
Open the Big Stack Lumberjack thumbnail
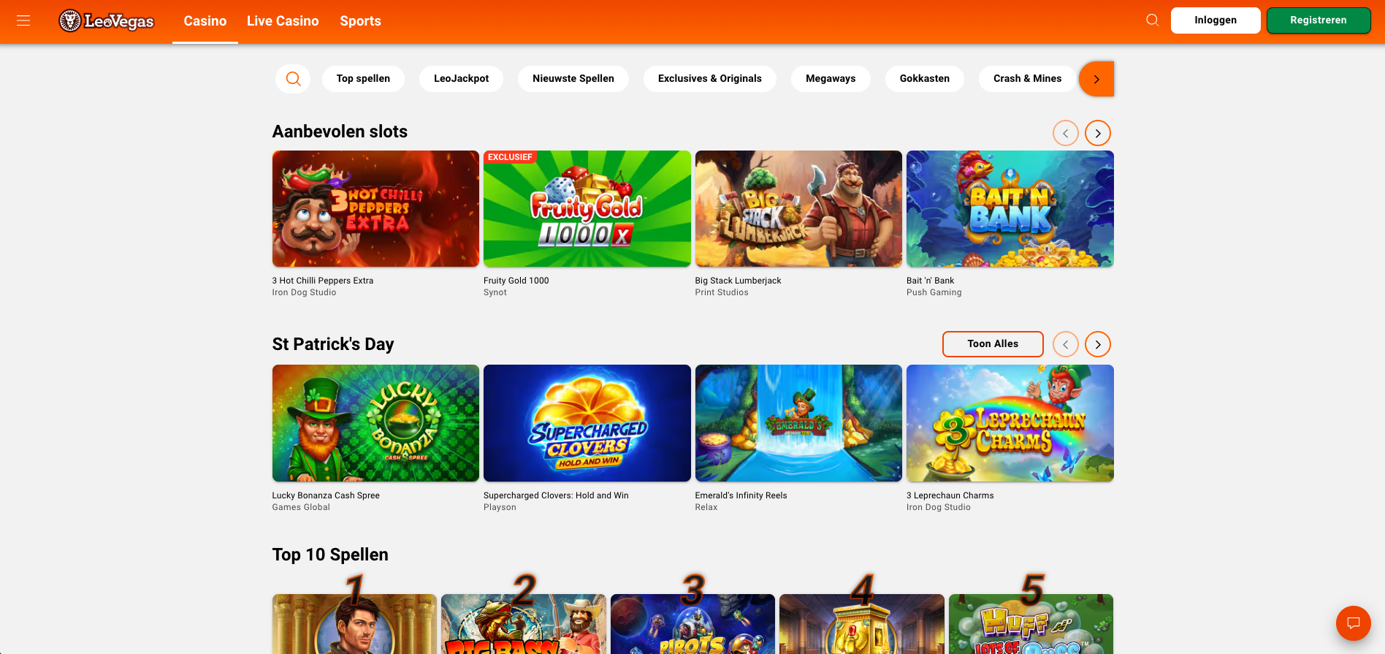click(798, 209)
